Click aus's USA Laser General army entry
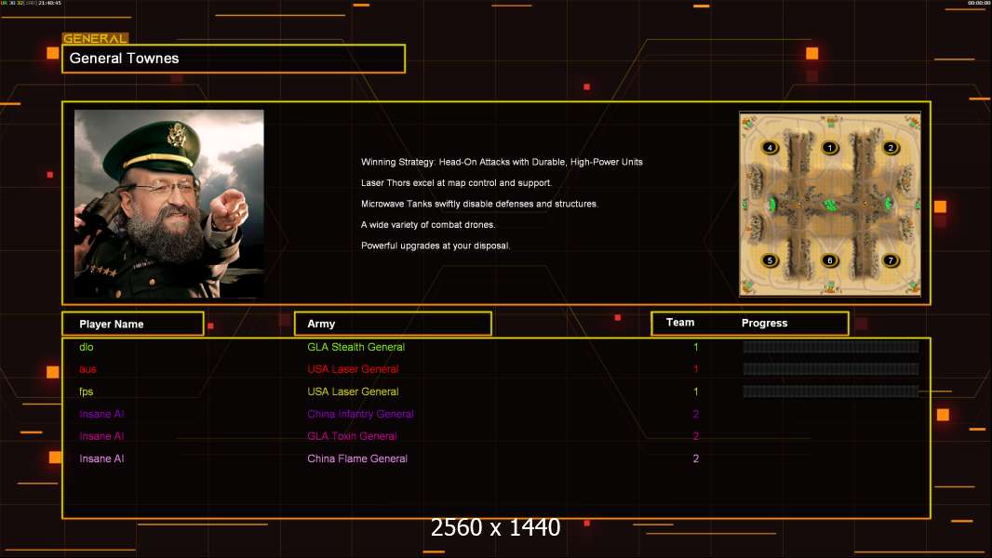 (353, 369)
